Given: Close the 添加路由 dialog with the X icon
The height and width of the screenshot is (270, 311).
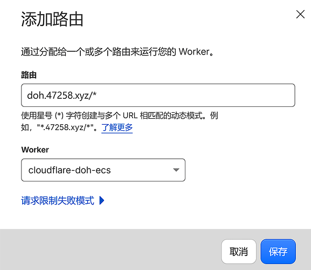Looking at the screenshot, I should point(300,14).
